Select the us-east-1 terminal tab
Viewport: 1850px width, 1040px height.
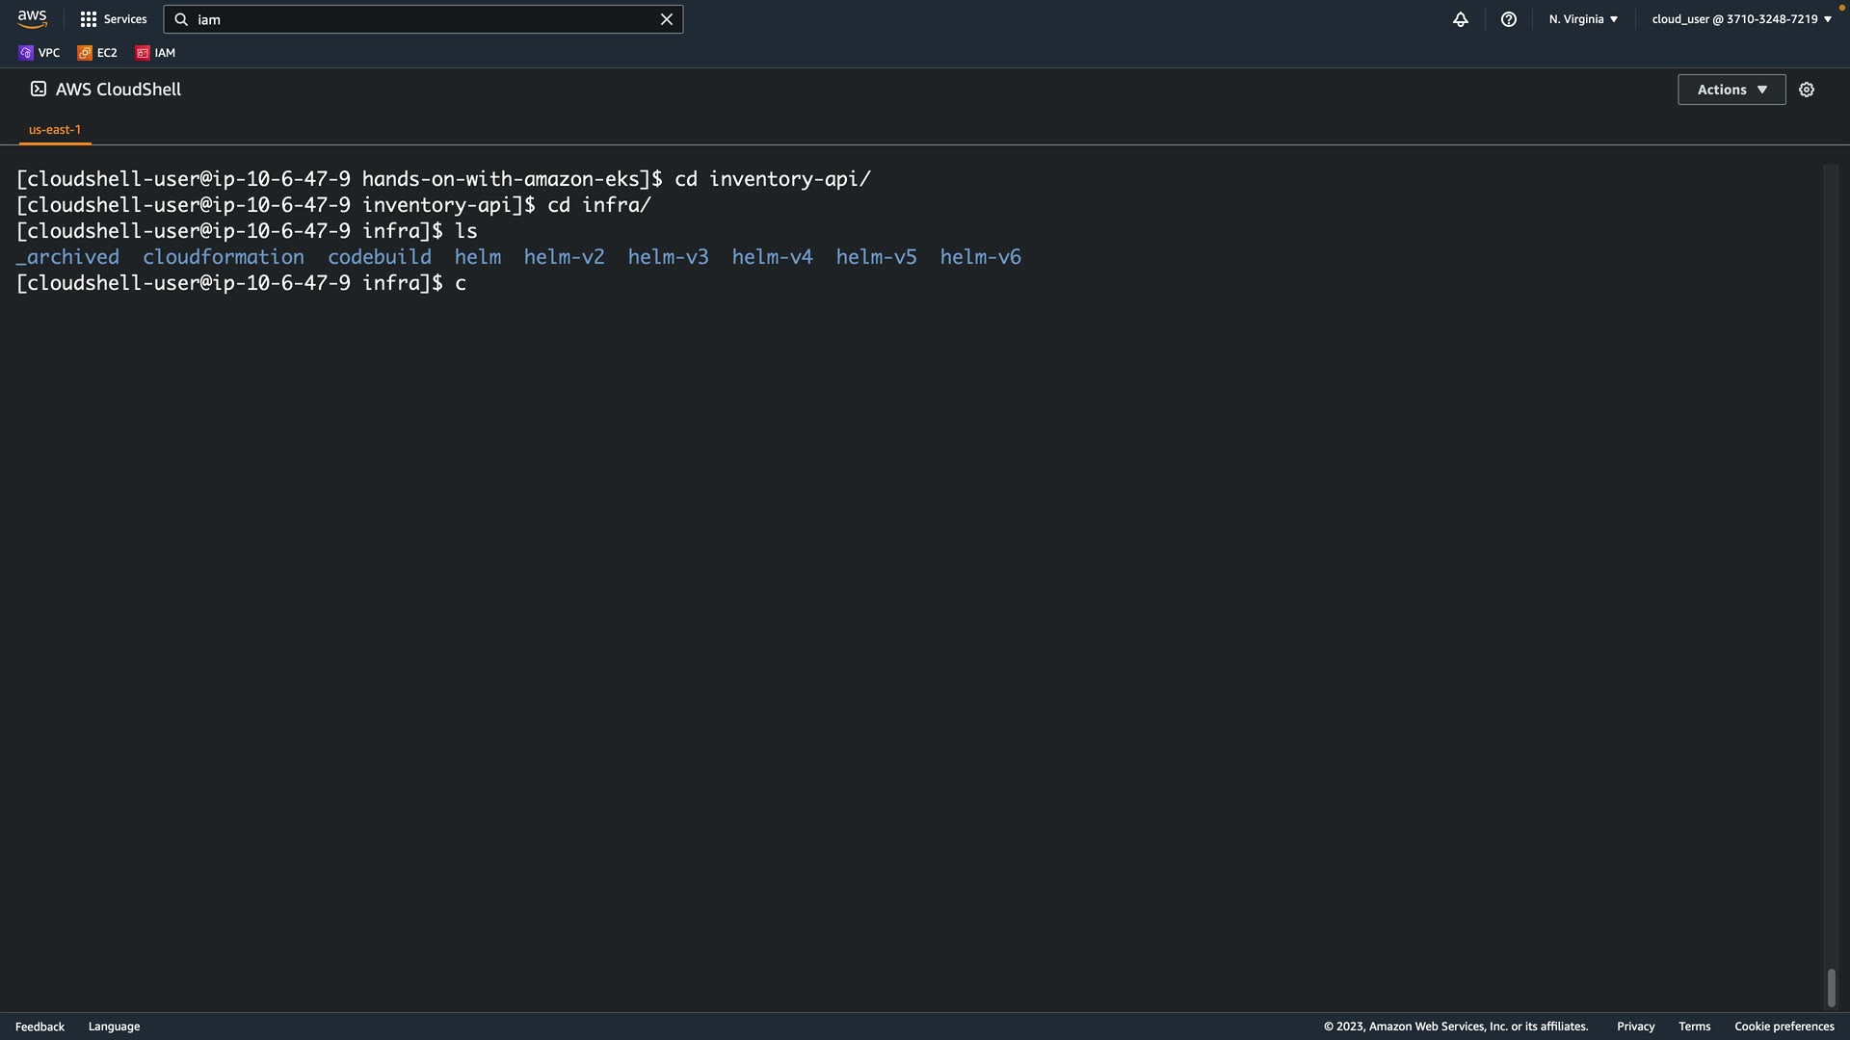(x=55, y=129)
